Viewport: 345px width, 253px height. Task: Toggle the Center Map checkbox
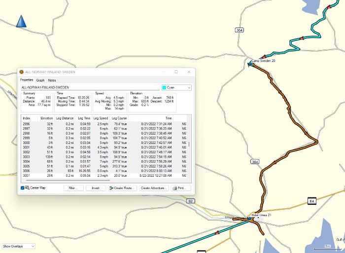(x=23, y=188)
